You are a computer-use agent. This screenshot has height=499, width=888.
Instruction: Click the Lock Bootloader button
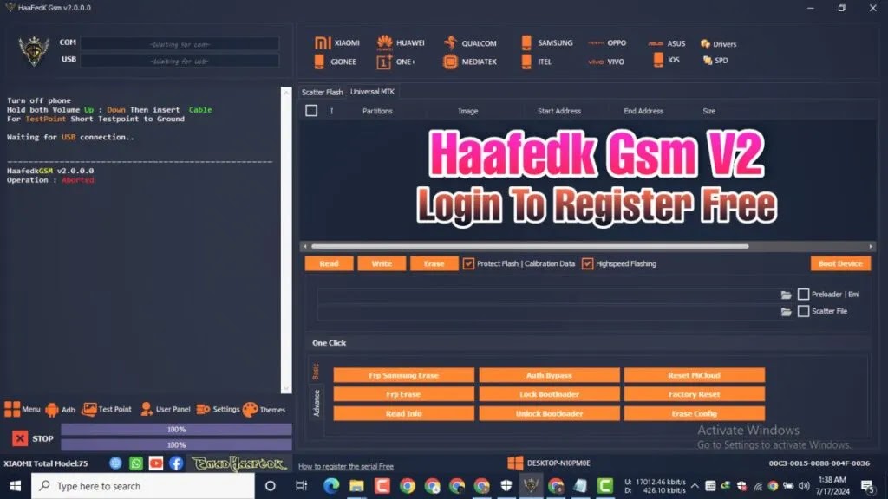549,394
